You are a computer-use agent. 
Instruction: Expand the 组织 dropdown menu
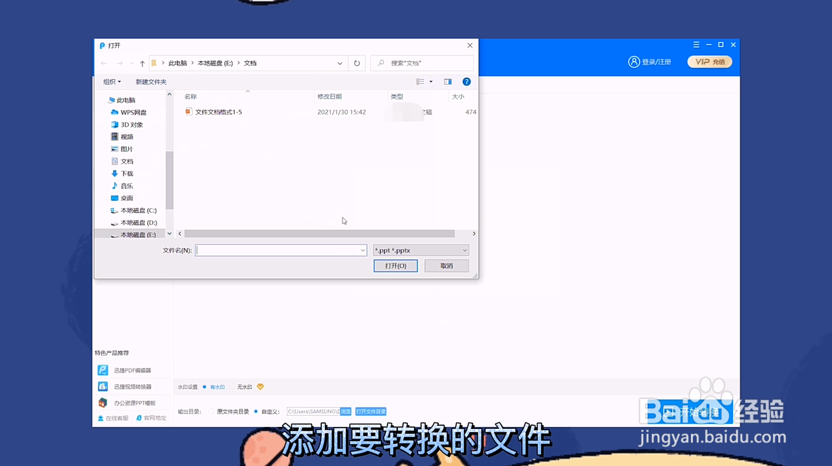[x=110, y=82]
